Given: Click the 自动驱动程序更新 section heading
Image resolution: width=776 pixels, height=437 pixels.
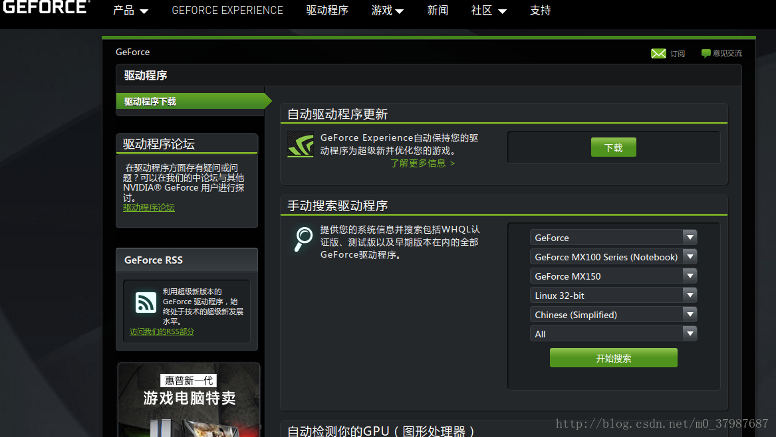Looking at the screenshot, I should click(x=338, y=114).
